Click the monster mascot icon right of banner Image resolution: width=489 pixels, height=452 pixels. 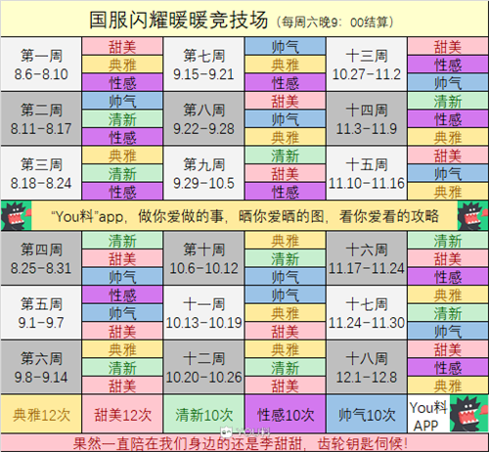tap(472, 215)
